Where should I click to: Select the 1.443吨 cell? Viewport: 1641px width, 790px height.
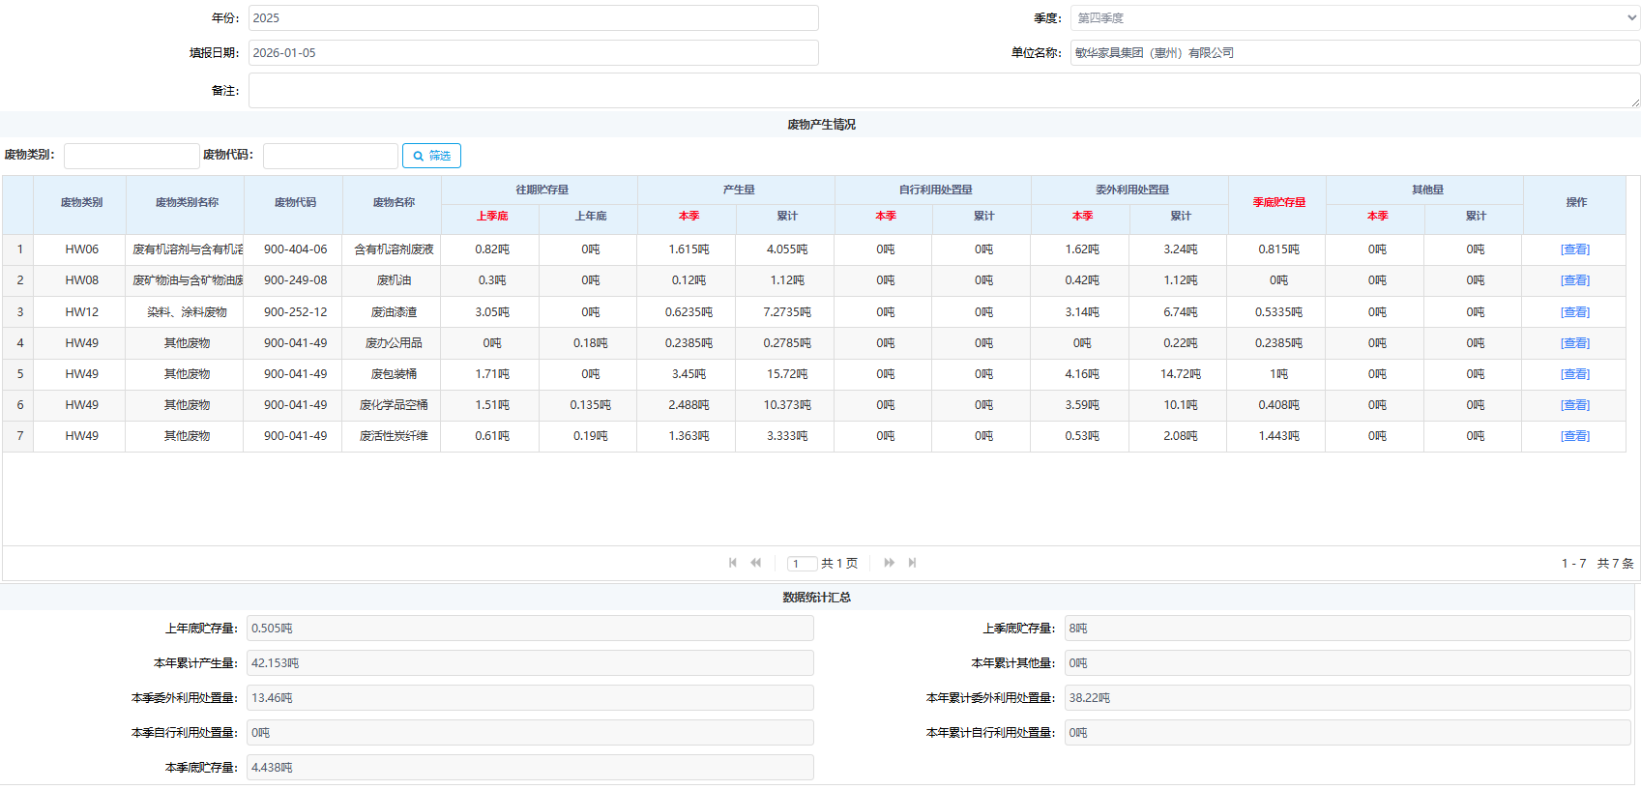(x=1278, y=436)
